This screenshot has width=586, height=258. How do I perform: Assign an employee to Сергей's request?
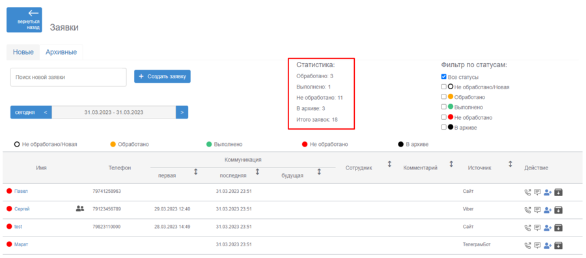click(548, 210)
